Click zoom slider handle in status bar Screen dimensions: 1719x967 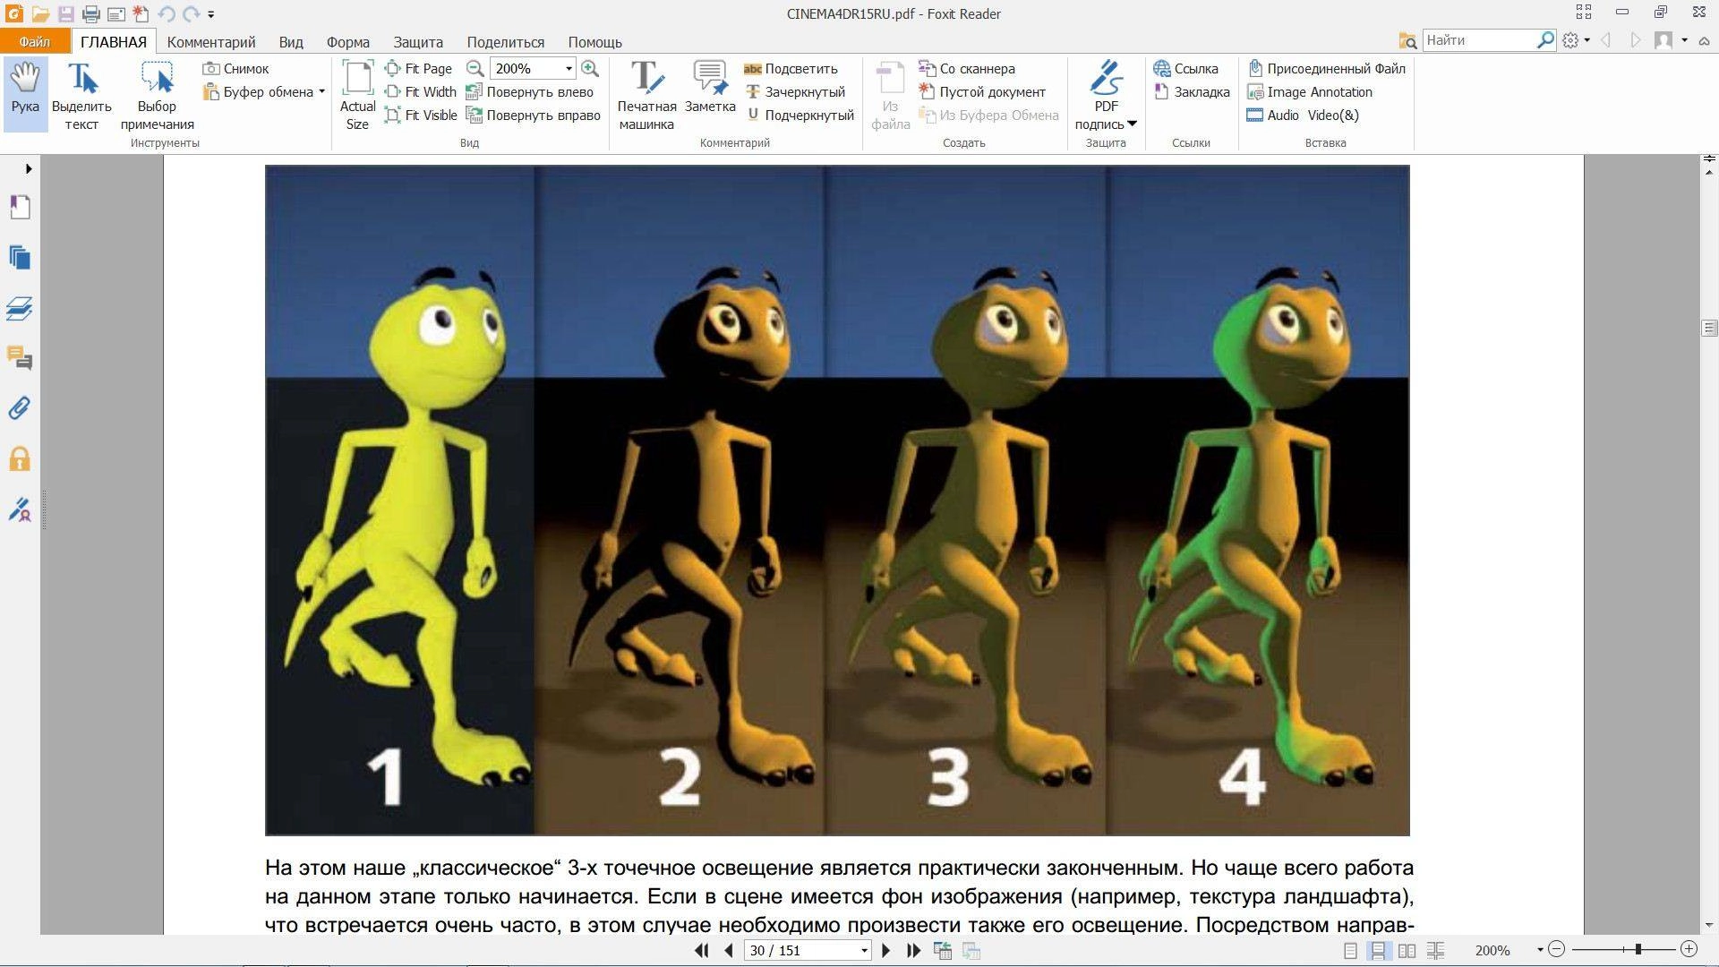(x=1638, y=949)
